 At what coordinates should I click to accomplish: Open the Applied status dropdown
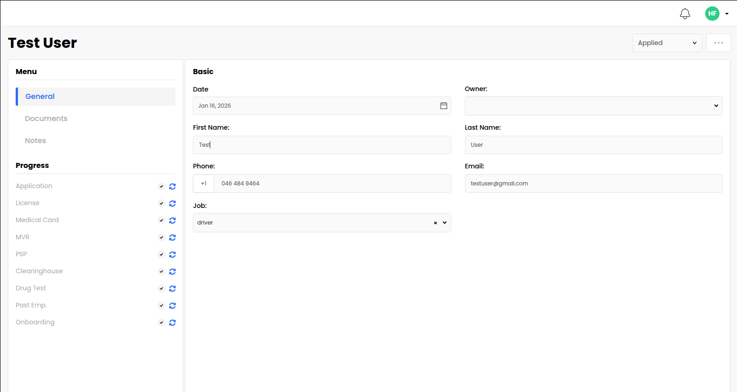pos(667,43)
